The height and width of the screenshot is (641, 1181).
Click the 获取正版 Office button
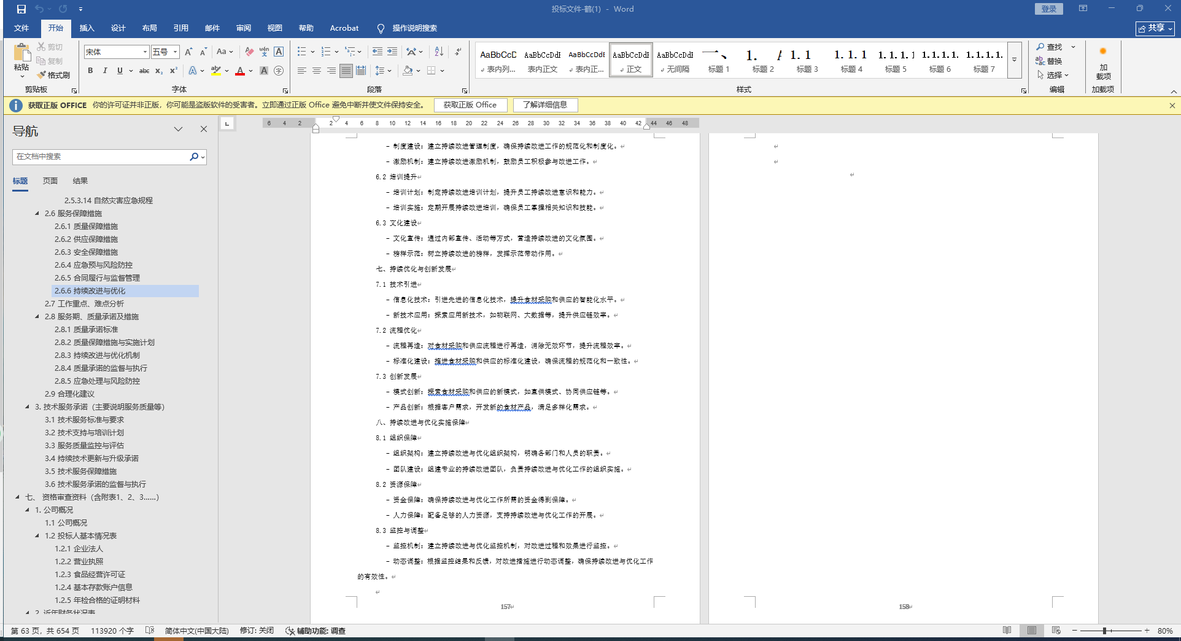tap(470, 105)
